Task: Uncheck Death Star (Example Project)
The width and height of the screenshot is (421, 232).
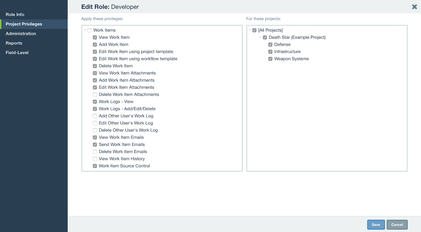Action: click(x=265, y=37)
